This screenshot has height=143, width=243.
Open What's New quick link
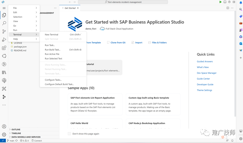203,67
